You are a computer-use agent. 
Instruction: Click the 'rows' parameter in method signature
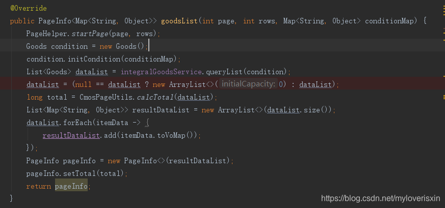coord(267,21)
